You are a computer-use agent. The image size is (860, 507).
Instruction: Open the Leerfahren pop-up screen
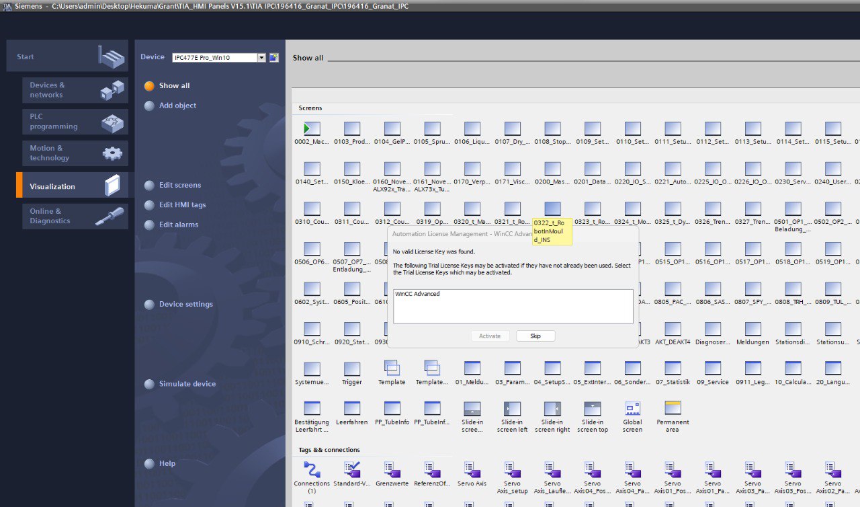coord(352,408)
